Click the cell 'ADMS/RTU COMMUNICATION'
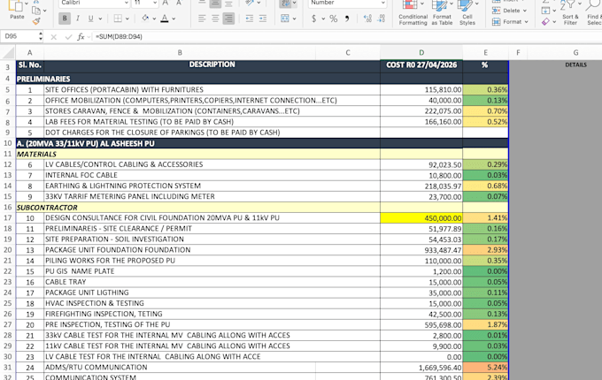The height and width of the screenshot is (380, 602). (180, 368)
